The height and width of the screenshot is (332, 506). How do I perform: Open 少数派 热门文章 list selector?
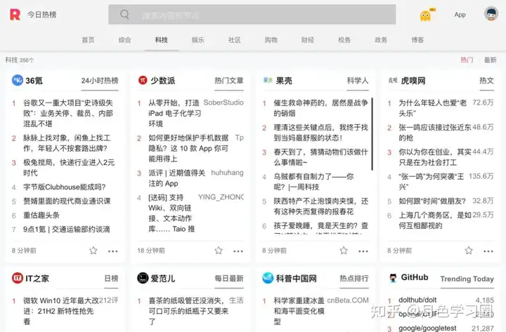tap(229, 81)
